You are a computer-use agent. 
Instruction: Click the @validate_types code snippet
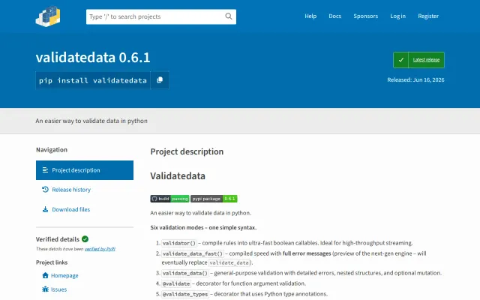(x=185, y=294)
